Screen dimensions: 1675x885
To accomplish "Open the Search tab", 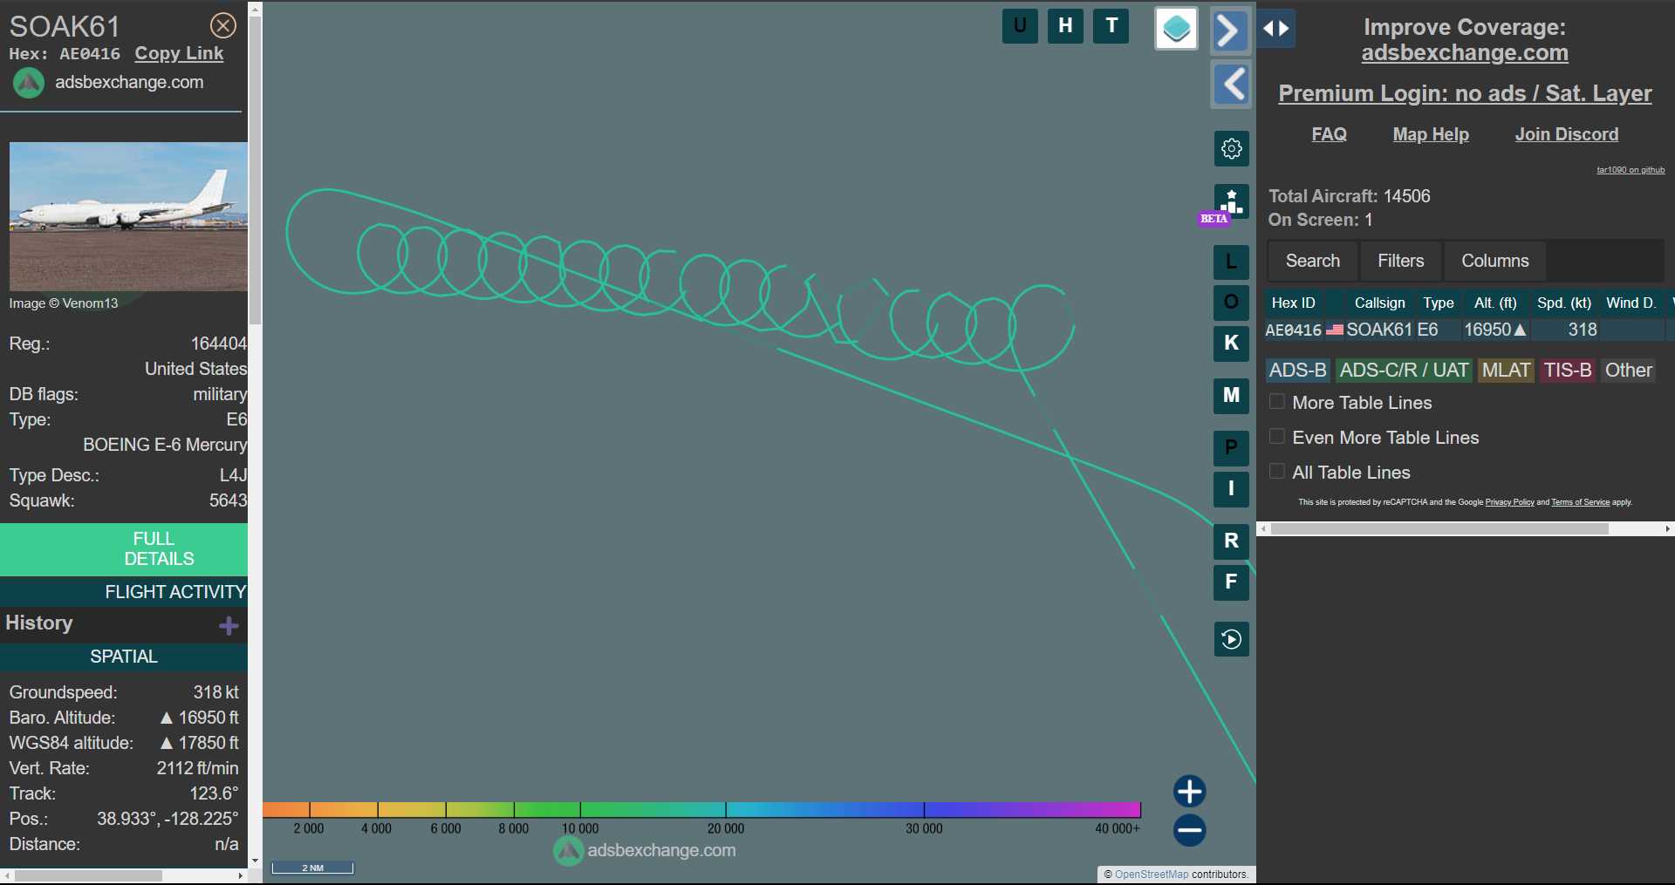I will click(x=1312, y=261).
